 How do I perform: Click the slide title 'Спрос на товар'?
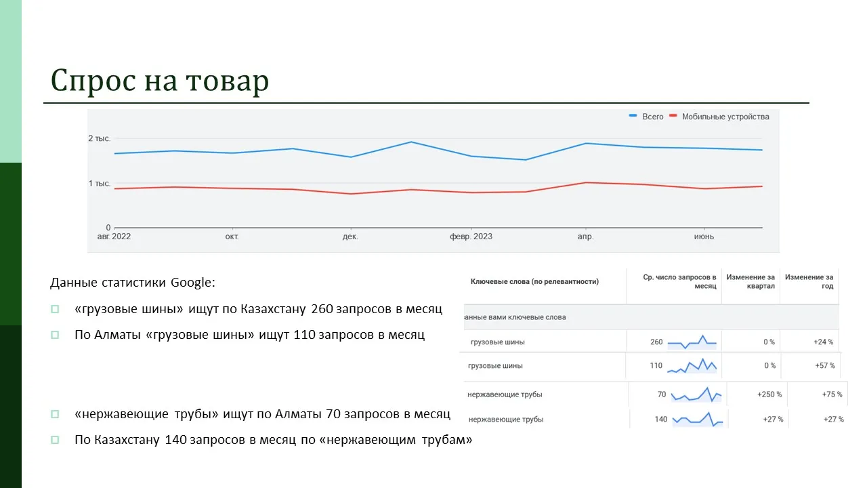[x=160, y=81]
